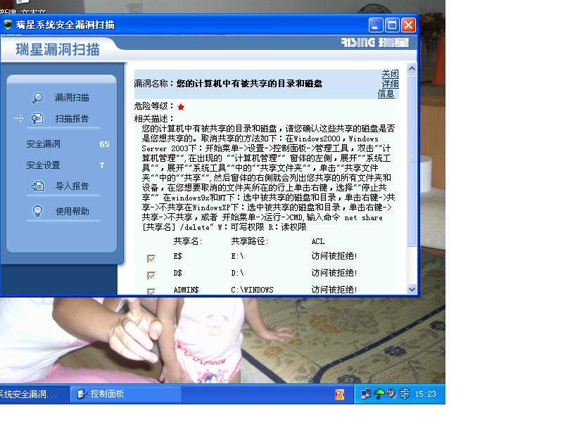Image resolution: width=563 pixels, height=422 pixels.
Task: Click the share name E$
Action: pos(178,256)
